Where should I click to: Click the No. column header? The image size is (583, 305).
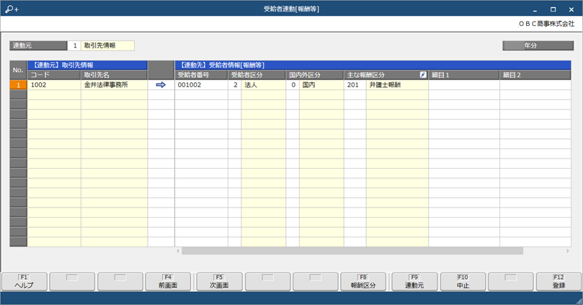pyautogui.click(x=18, y=70)
